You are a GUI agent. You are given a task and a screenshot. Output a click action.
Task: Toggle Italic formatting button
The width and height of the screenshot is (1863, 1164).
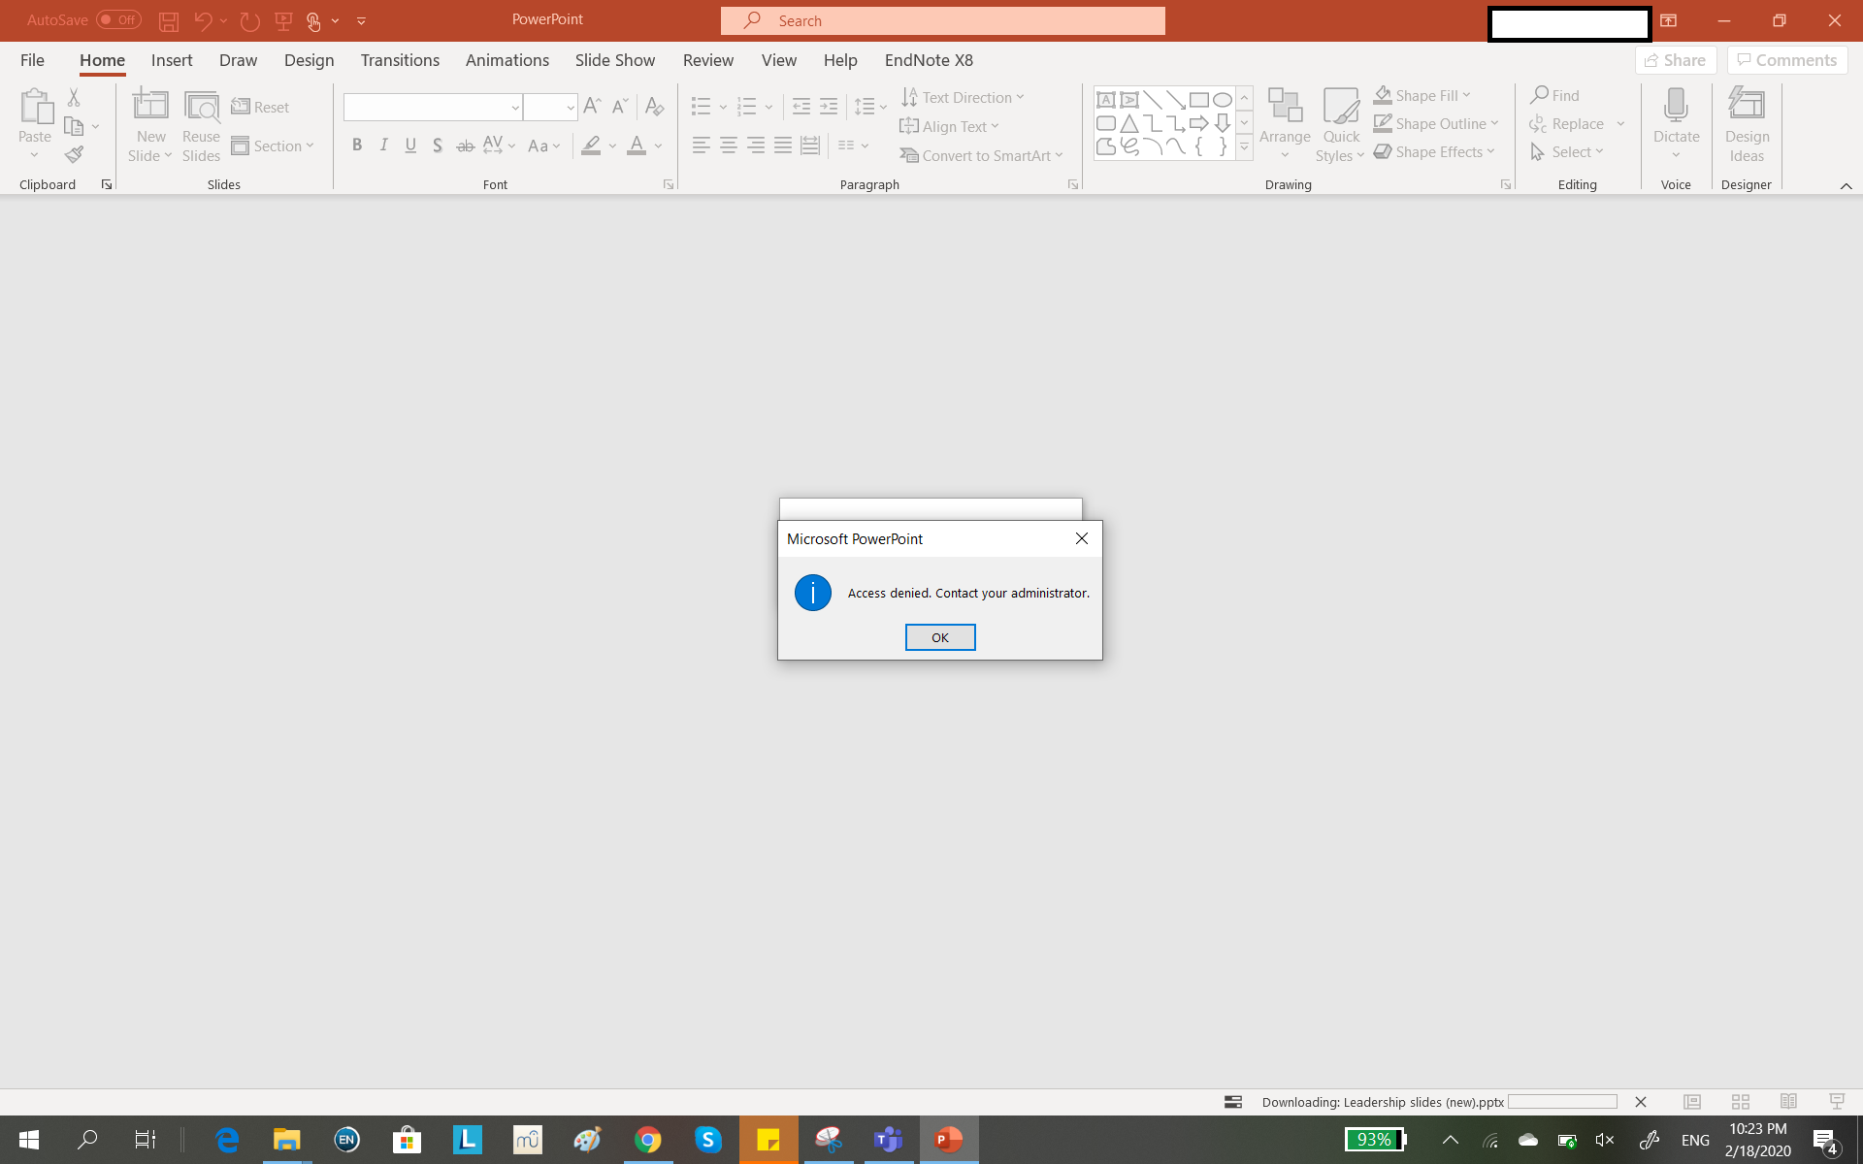[384, 145]
